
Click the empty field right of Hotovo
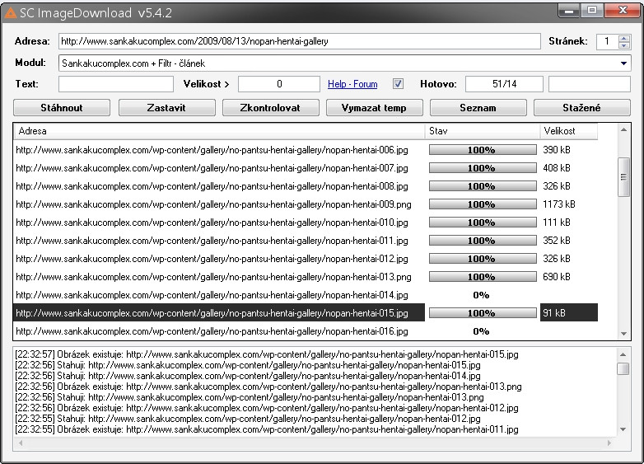pyautogui.click(x=590, y=84)
